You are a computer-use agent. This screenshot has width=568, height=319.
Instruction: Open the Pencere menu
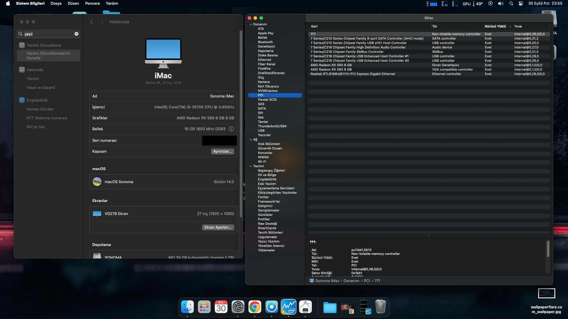pos(92,4)
